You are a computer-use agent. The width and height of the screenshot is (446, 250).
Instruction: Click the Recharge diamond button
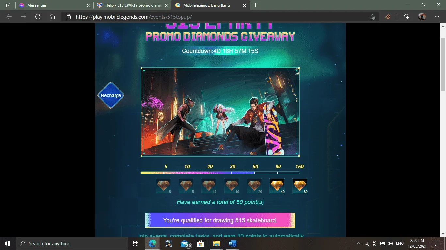[x=111, y=95]
